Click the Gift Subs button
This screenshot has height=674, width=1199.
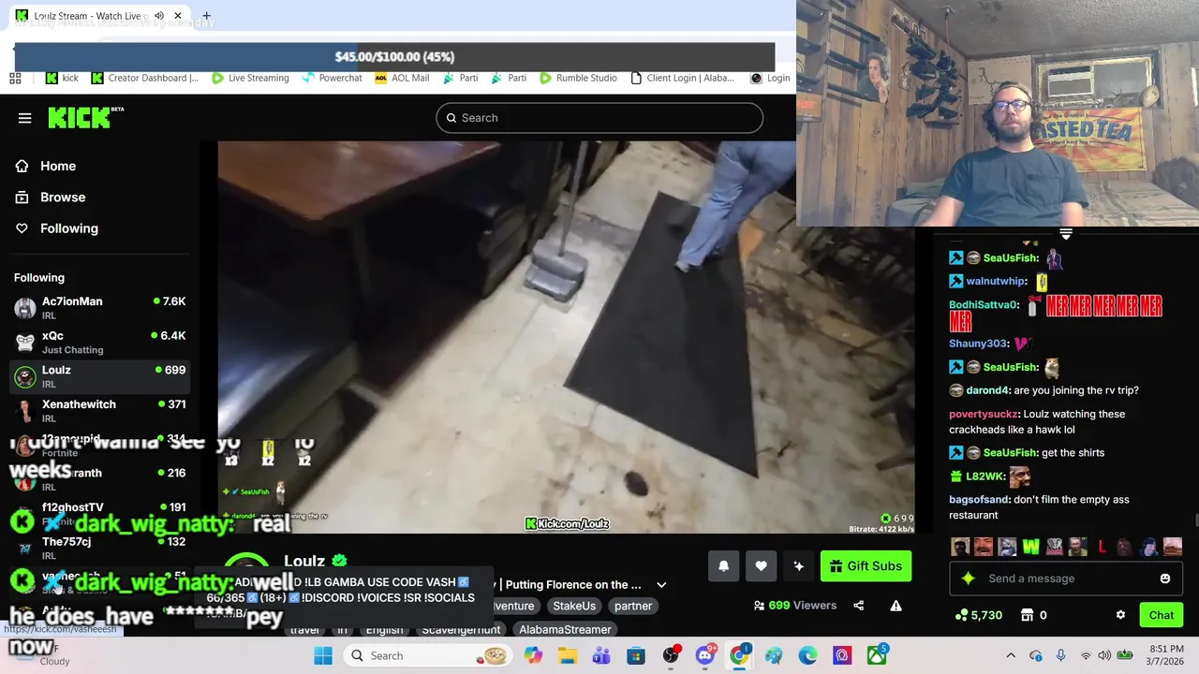coord(866,565)
